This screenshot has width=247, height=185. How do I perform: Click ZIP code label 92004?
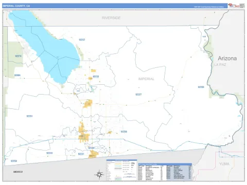pos(17,75)
